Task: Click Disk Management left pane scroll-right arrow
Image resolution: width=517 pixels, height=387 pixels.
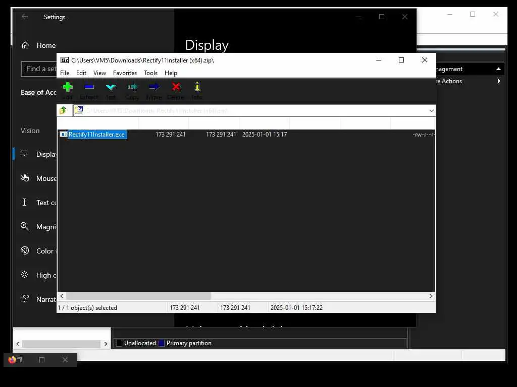Action: coord(106,344)
